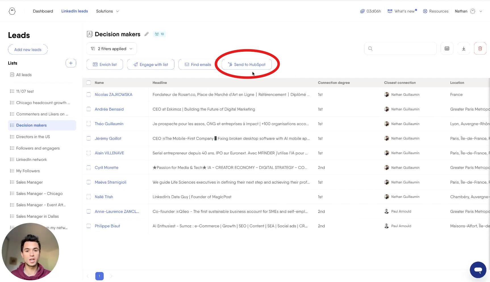The width and height of the screenshot is (490, 282).
Task: Click the Send to HubSpot icon button
Action: (247, 64)
